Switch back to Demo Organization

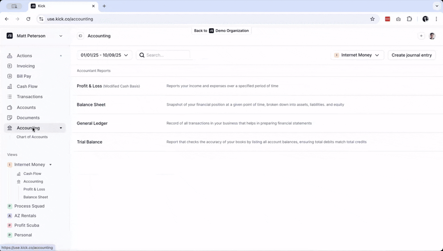(x=221, y=30)
